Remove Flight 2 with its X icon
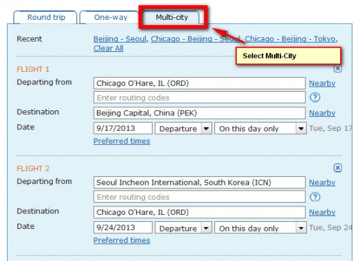The height and width of the screenshot is (261, 353). click(x=338, y=168)
